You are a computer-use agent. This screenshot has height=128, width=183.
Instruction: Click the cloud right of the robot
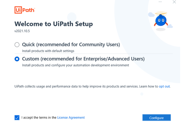tap(170, 26)
